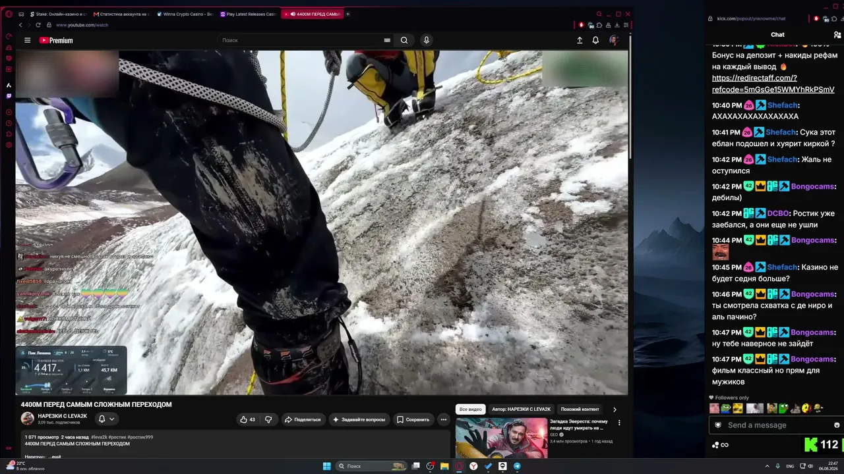Open the browser downloads icon
Screen dimensions: 844x474
(618, 25)
